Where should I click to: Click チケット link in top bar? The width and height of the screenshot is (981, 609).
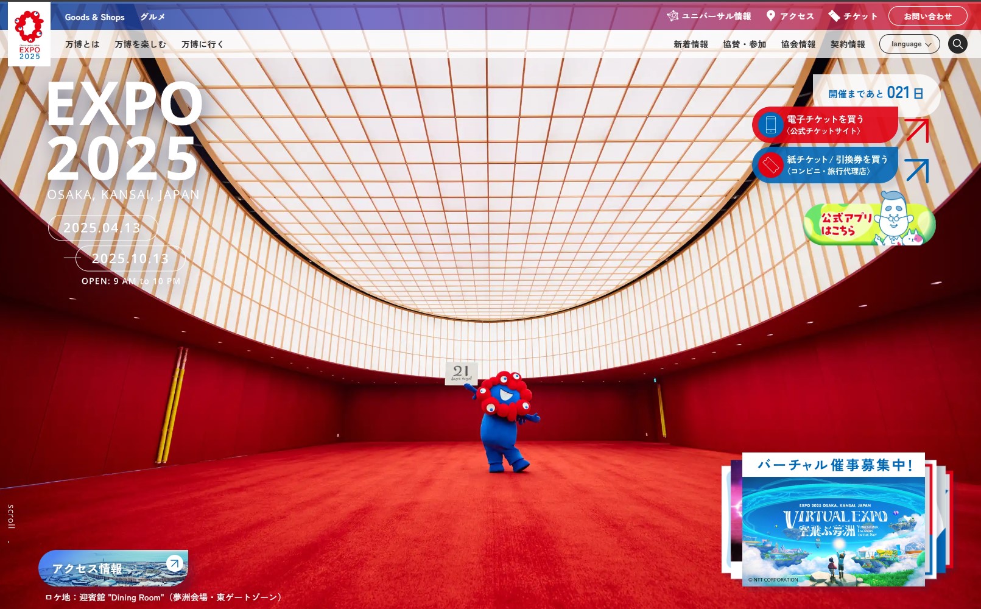853,16
